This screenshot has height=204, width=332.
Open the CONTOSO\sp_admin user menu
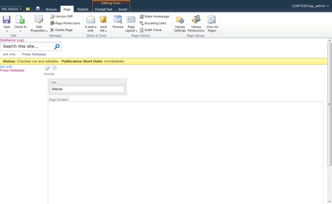pos(310,6)
